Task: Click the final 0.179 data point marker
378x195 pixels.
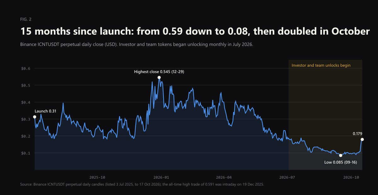Action: [362, 139]
